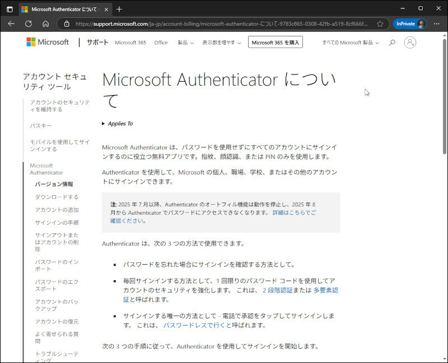Open アカウントの復元 sidebar link

[57, 322]
